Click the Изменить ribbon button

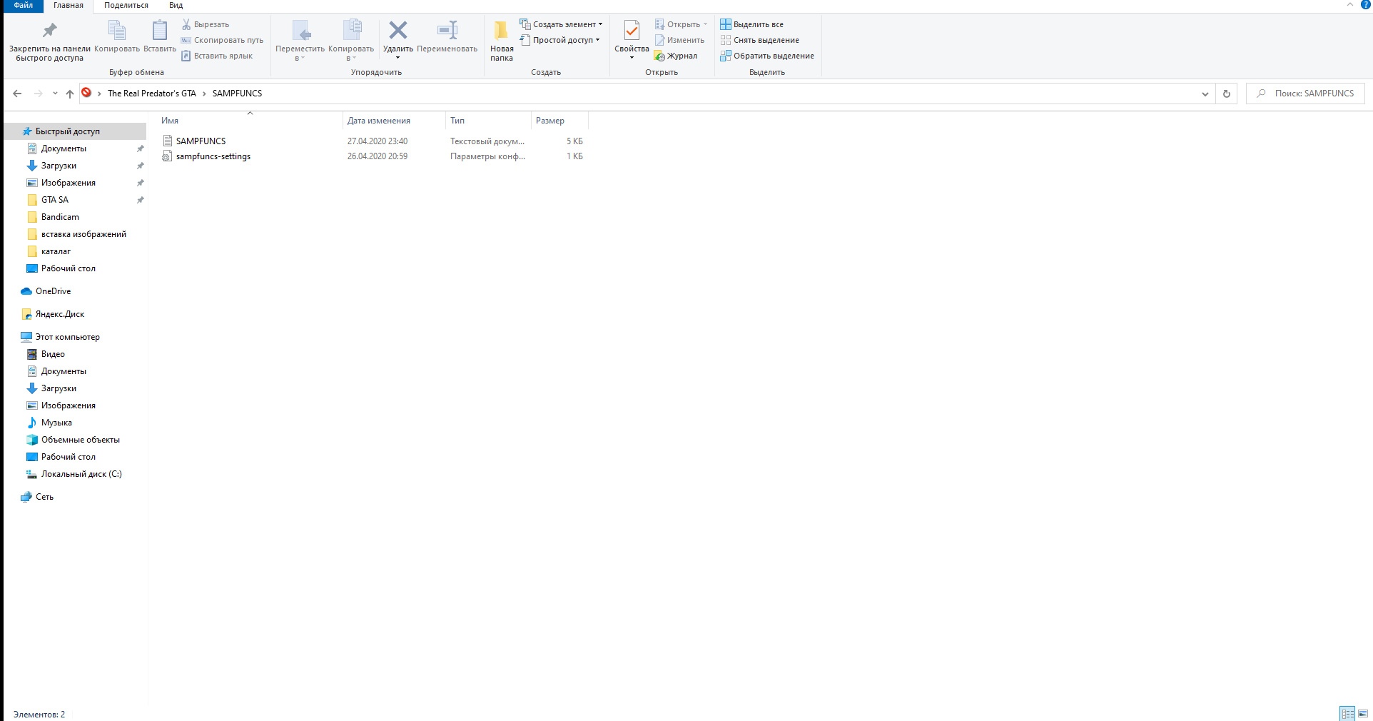(679, 40)
